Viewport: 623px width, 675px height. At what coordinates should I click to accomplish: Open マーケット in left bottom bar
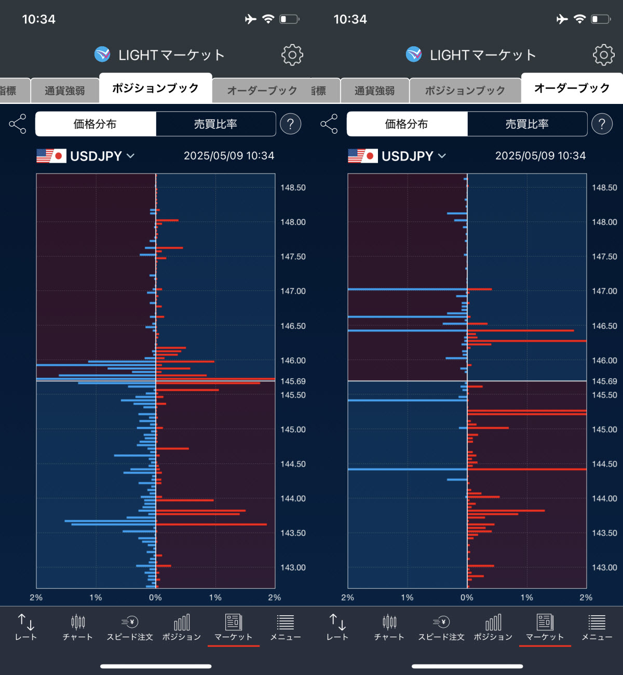(234, 627)
